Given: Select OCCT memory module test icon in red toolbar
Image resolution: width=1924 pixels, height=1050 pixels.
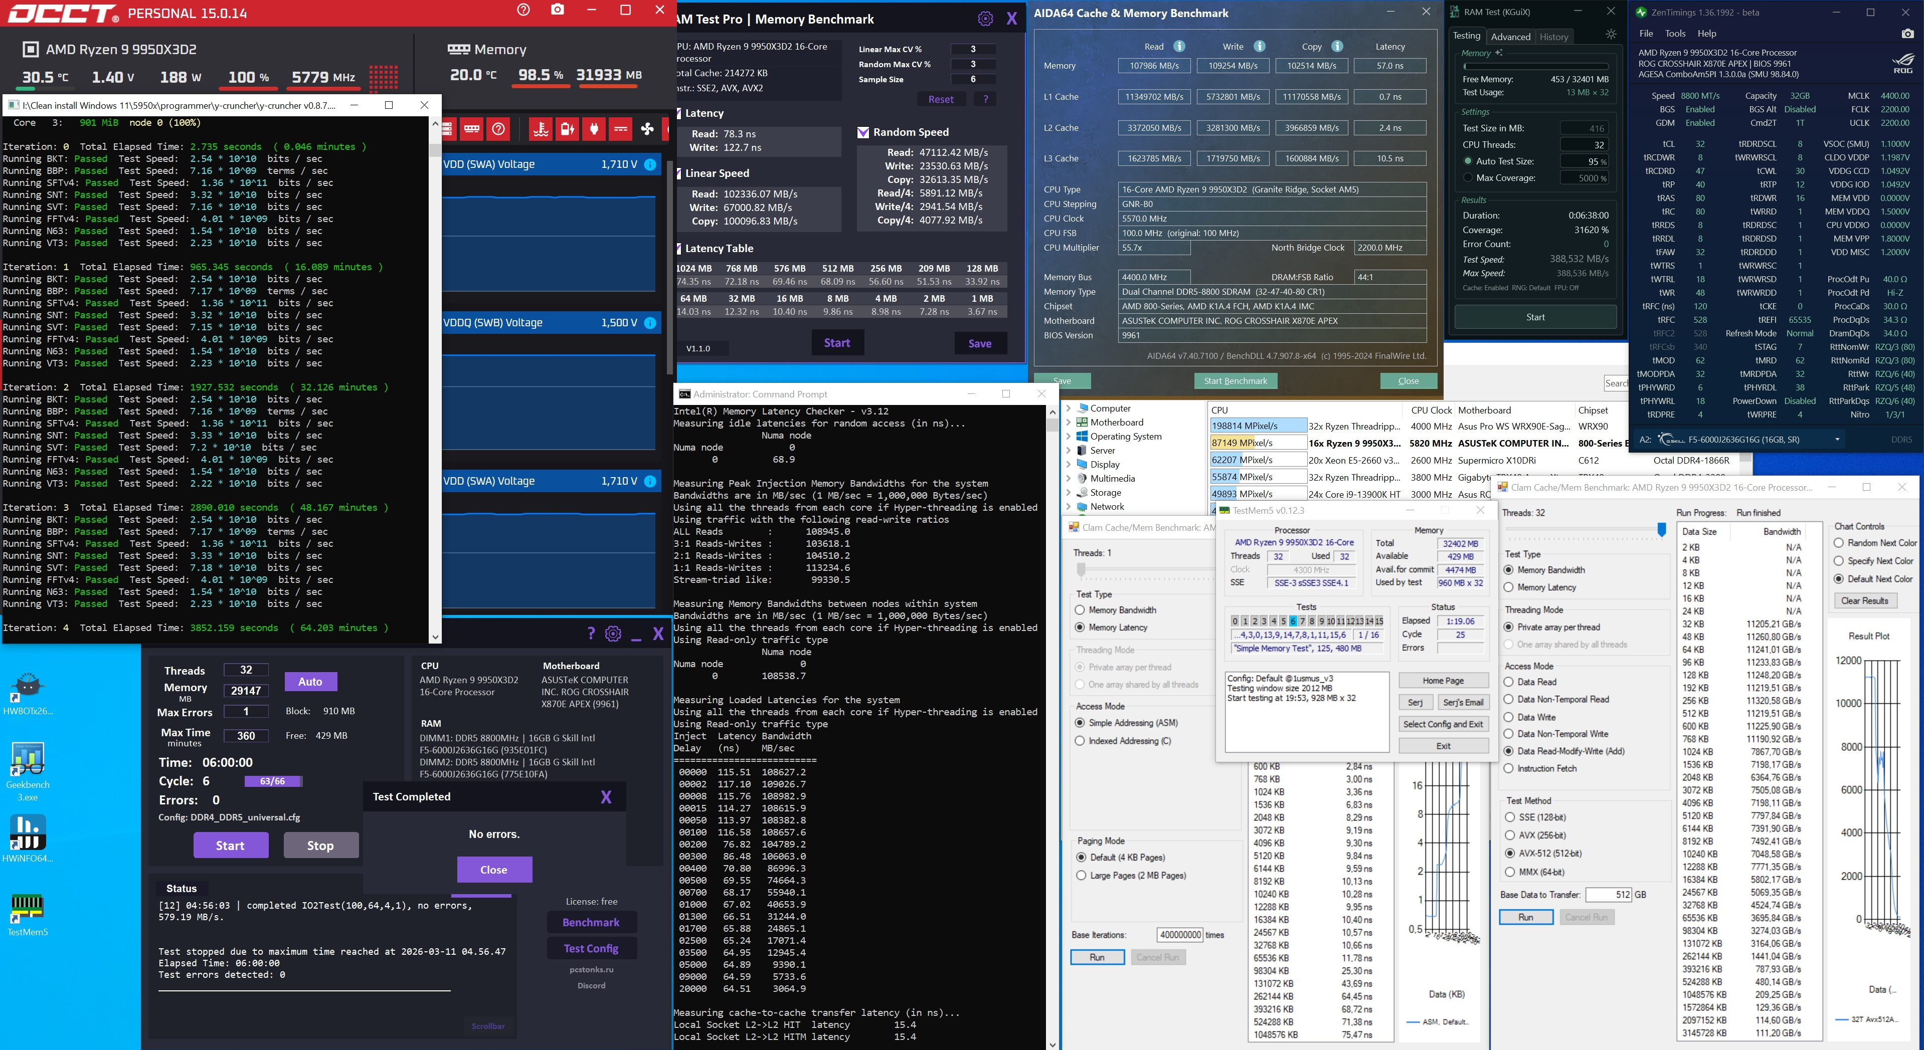Looking at the screenshot, I should click(472, 129).
